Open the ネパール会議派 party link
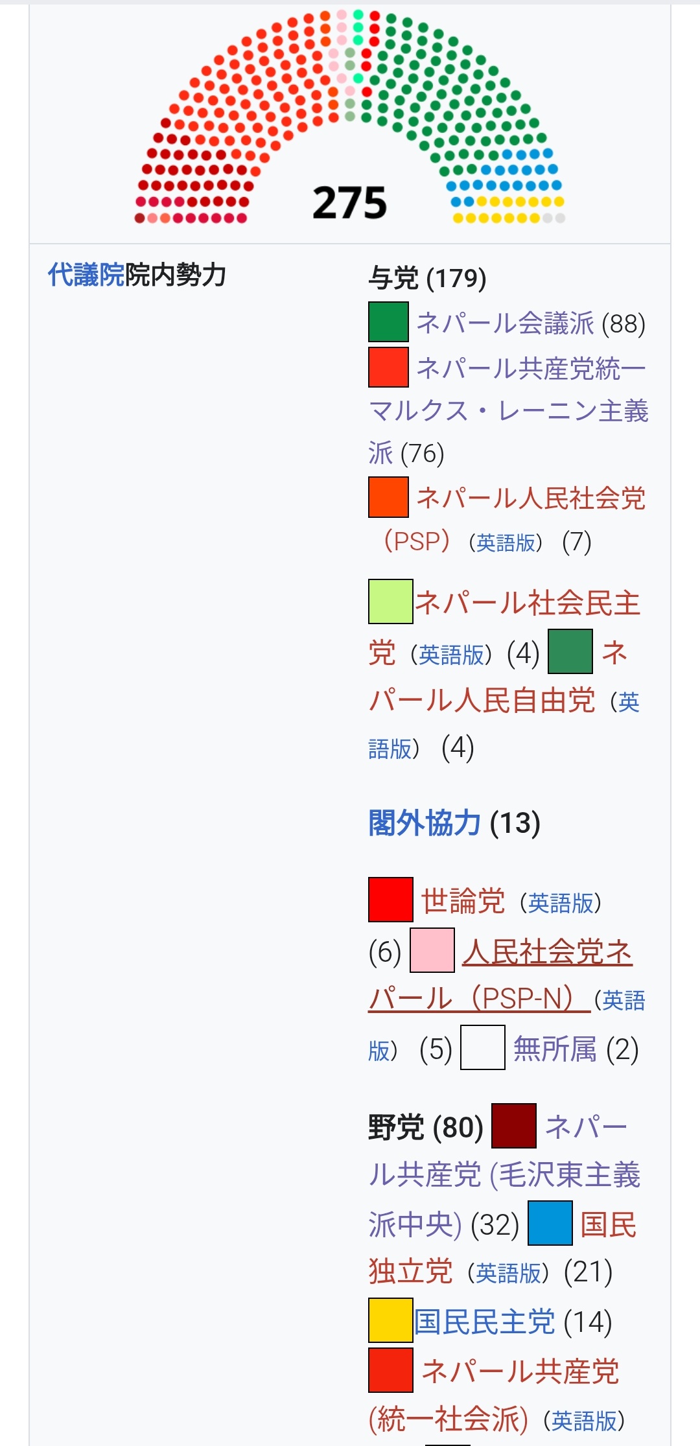 505,323
